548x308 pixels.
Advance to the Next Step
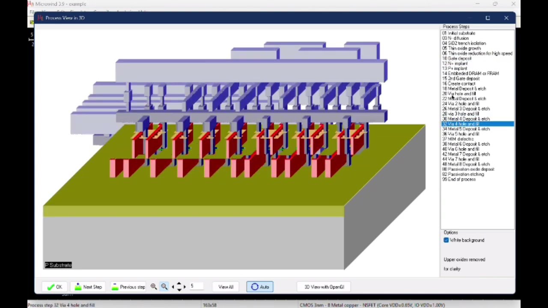pos(88,287)
